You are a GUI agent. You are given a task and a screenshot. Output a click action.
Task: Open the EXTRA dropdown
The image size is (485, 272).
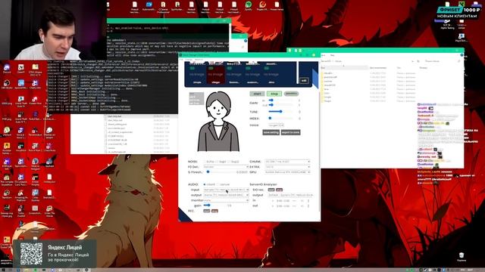coord(288,167)
